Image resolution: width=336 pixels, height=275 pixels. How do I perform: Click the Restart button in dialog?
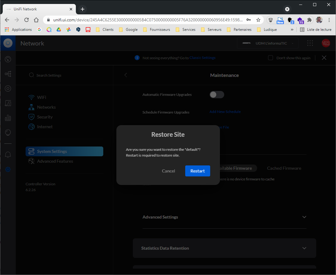[x=197, y=171]
